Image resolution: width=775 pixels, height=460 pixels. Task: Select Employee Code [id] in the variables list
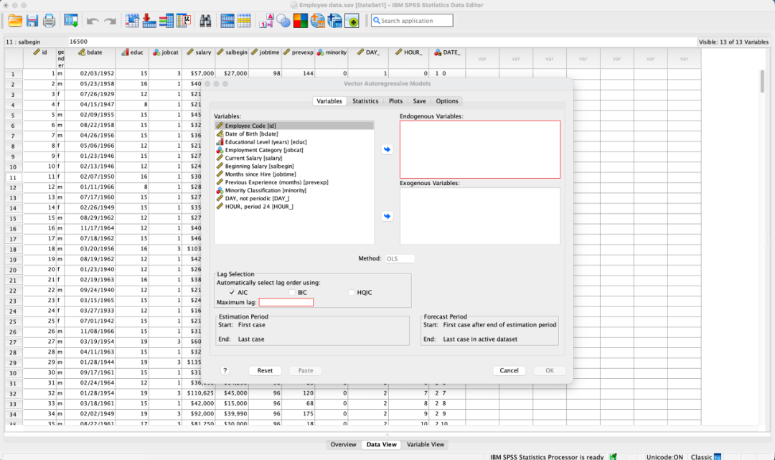(x=294, y=126)
